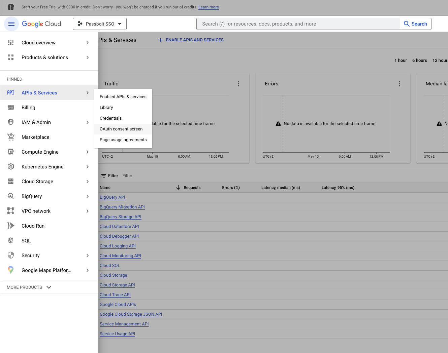The image size is (448, 353).
Task: Click the Cloud Storage icon
Action: [x=11, y=182]
